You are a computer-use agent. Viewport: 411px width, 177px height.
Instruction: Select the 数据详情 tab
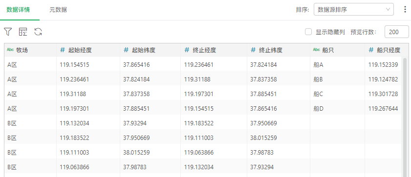18,10
